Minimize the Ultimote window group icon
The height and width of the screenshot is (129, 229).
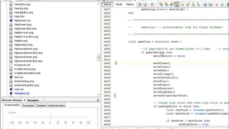(98, 100)
